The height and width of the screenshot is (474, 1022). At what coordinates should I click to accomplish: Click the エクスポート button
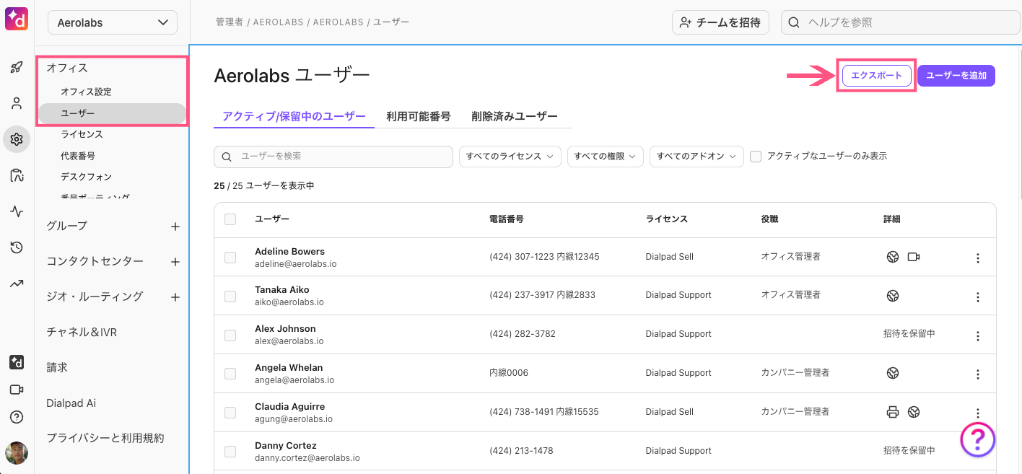point(877,76)
